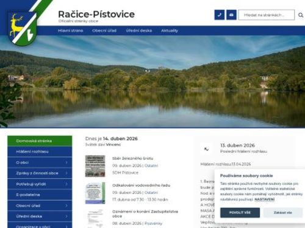This screenshot has width=305, height=228.
Task: Open Úřední deska in top navigation
Action: coord(139,30)
